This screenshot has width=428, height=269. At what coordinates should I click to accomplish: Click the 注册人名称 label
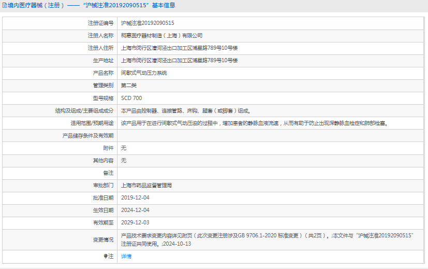click(100, 36)
